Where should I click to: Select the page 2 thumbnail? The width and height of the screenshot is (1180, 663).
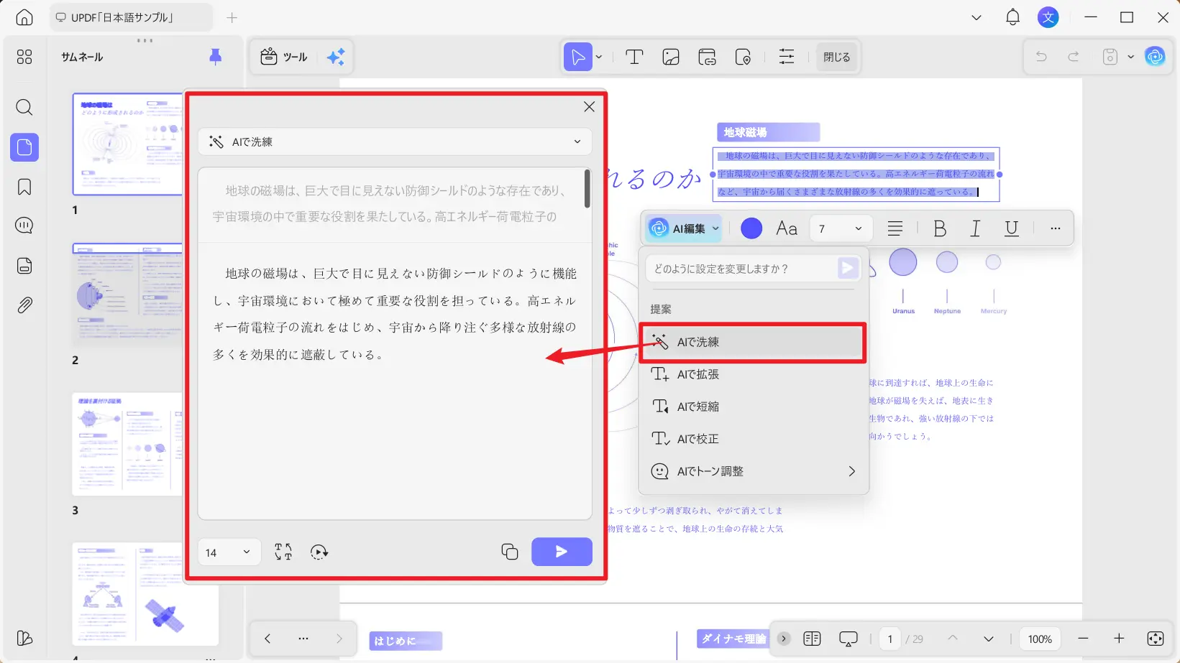point(127,294)
